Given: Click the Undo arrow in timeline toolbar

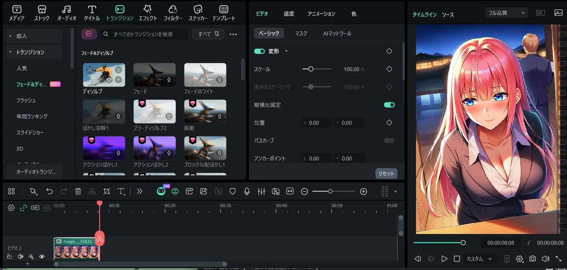Looking at the screenshot, I should coord(49,191).
